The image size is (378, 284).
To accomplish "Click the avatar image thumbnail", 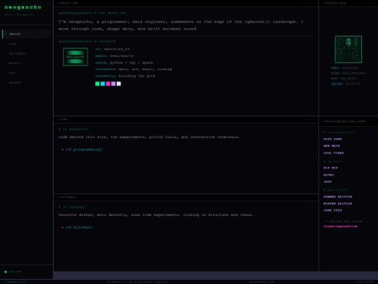I will [349, 49].
